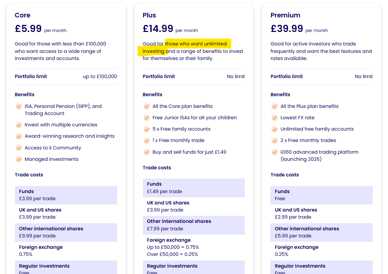
Task: Click the Core Portfolio limit 'up to £100,000' value
Action: tap(100, 77)
